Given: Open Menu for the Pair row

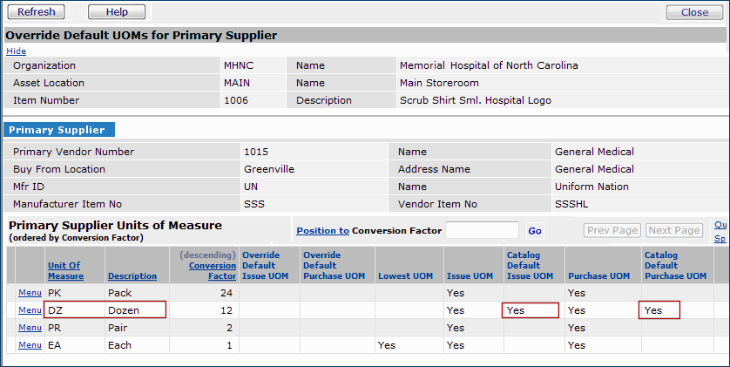Looking at the screenshot, I should click(x=30, y=327).
